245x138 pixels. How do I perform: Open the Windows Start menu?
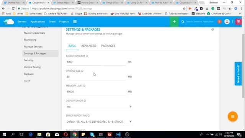[4, 135]
